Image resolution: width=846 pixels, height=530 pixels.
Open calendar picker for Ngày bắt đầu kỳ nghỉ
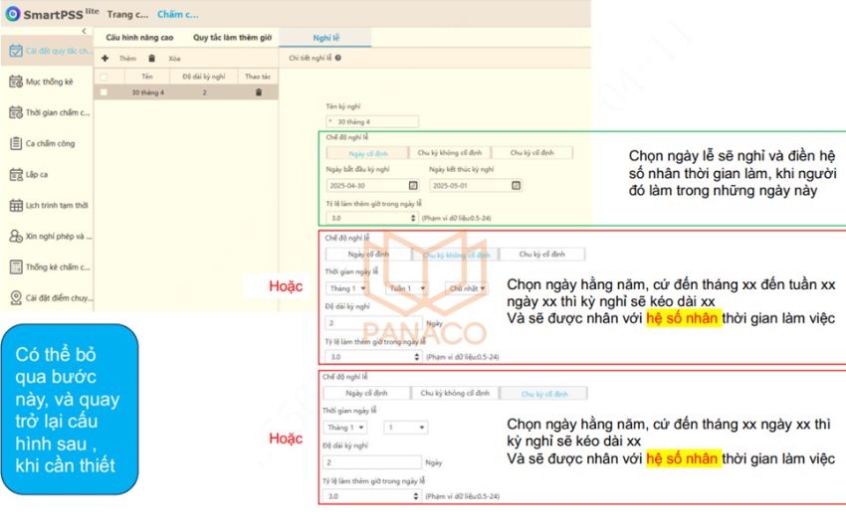(x=413, y=185)
